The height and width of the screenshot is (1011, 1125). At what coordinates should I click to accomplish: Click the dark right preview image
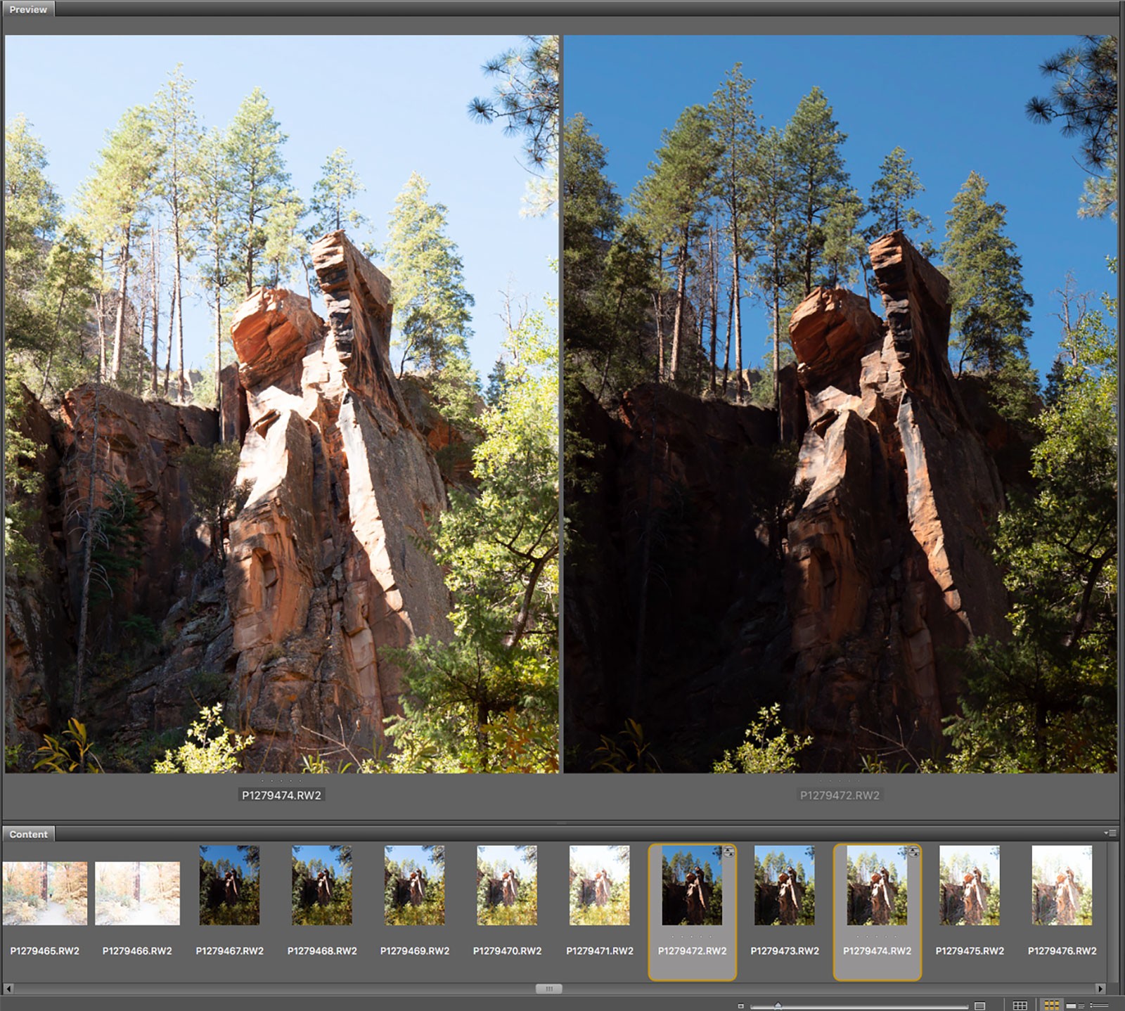tap(840, 404)
